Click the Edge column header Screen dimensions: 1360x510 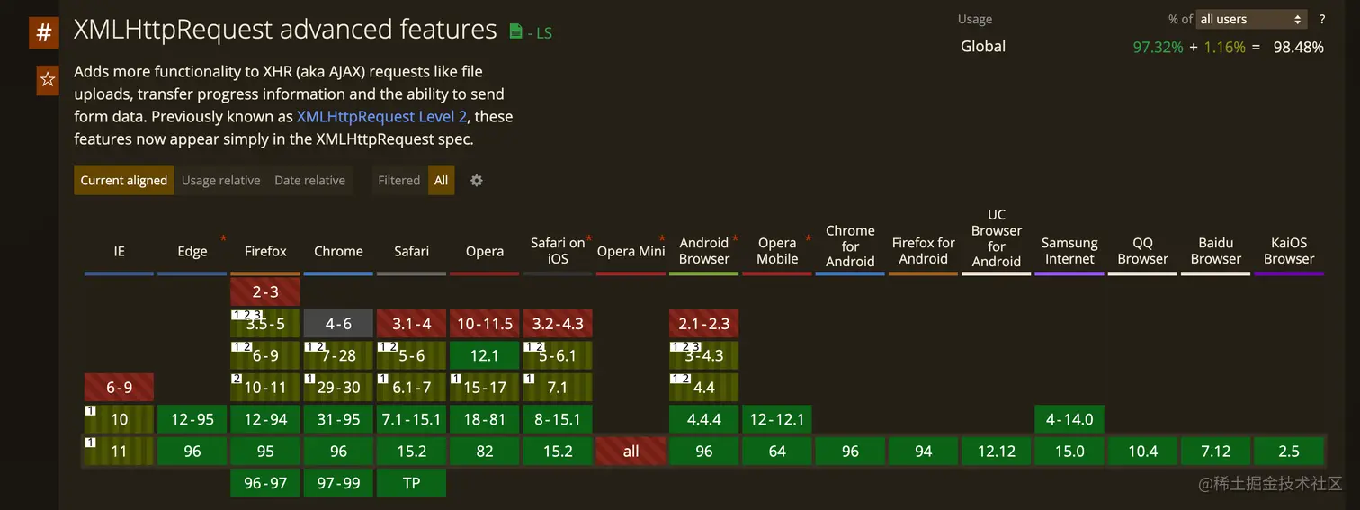[x=192, y=252]
